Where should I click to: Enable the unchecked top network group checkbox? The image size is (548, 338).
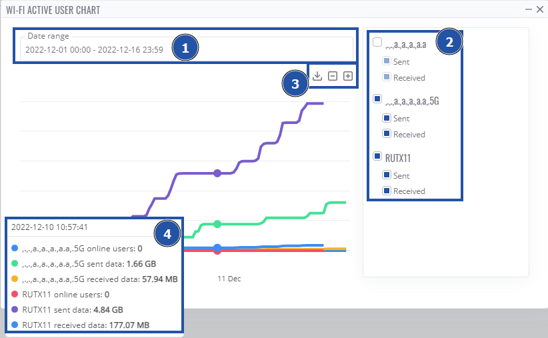pos(377,43)
